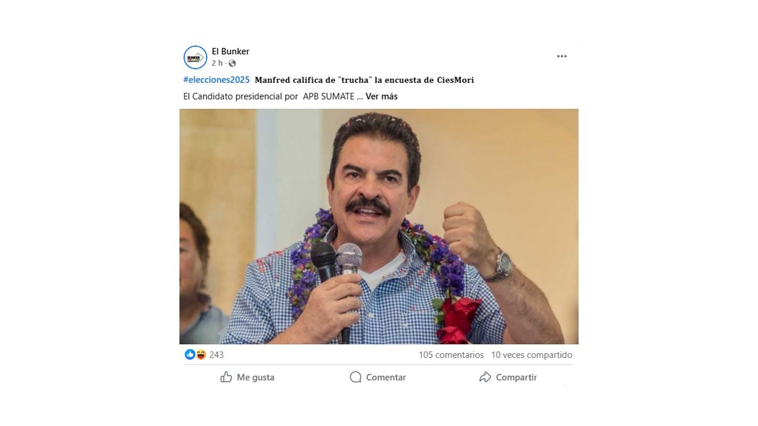
Task: Click the public globe audience icon
Action: (x=232, y=63)
